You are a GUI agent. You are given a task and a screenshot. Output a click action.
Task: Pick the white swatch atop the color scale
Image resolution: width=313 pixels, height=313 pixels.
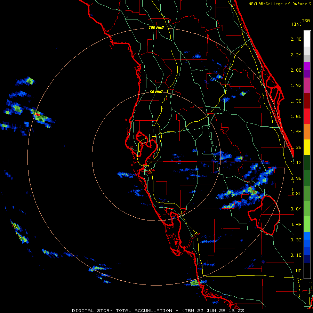pos(307,39)
